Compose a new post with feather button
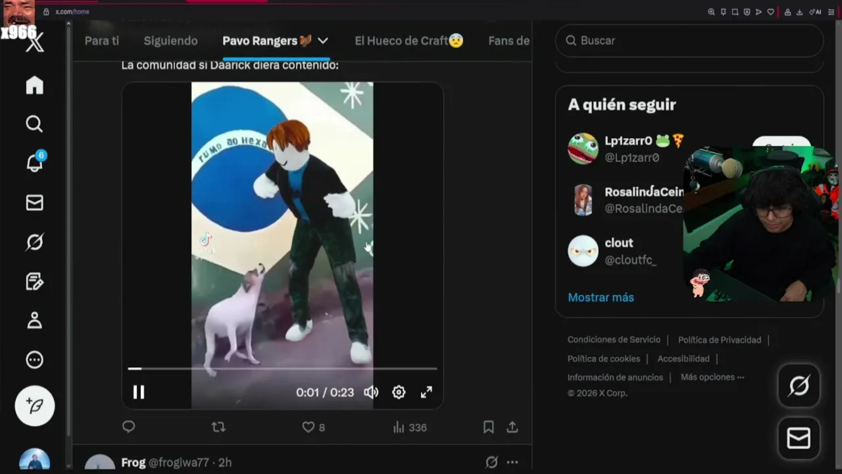Viewport: 842px width, 474px height. (35, 406)
